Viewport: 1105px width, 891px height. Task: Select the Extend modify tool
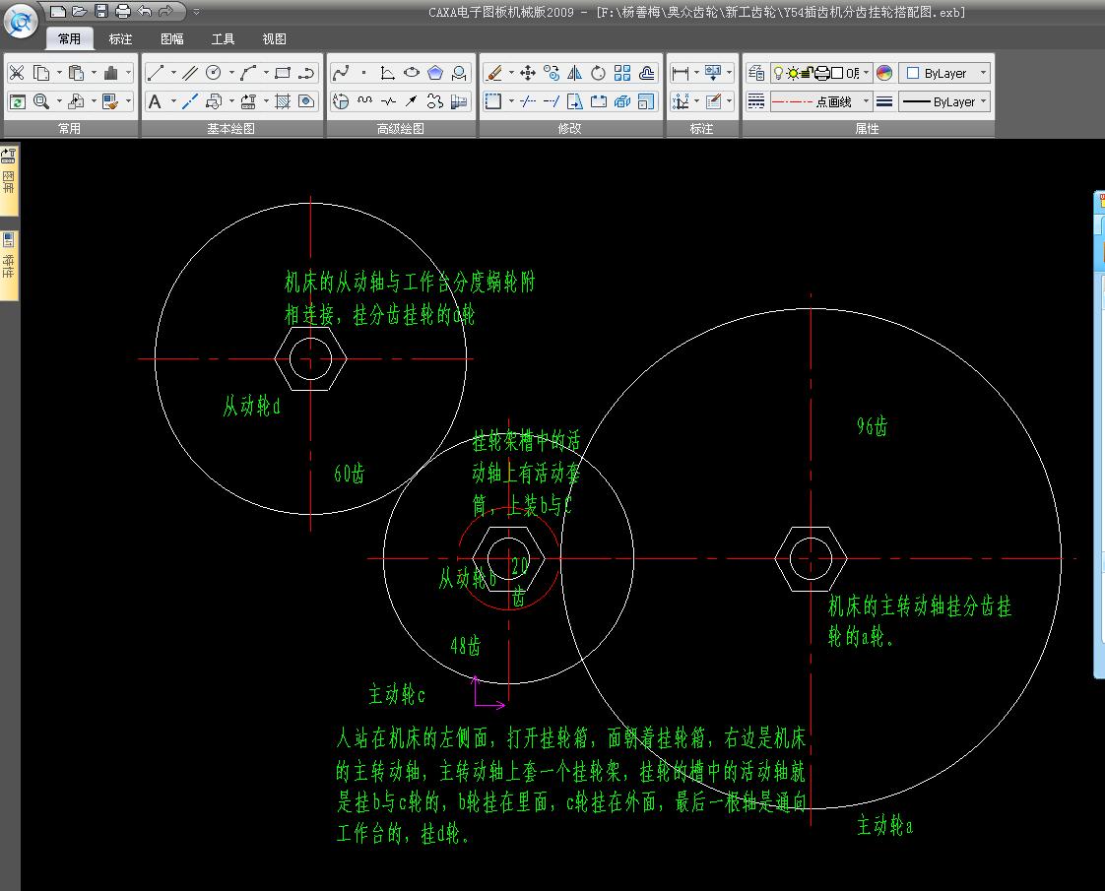click(552, 101)
